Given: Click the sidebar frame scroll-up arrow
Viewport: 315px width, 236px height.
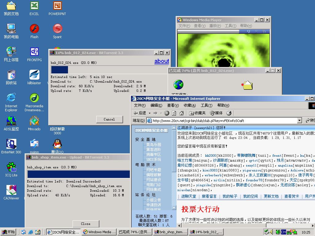Looking at the screenshot, I should (174, 128).
